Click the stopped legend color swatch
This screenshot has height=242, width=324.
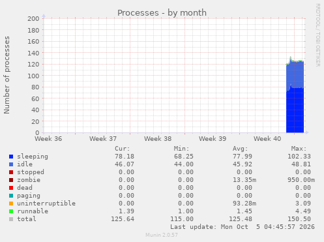(x=11, y=172)
